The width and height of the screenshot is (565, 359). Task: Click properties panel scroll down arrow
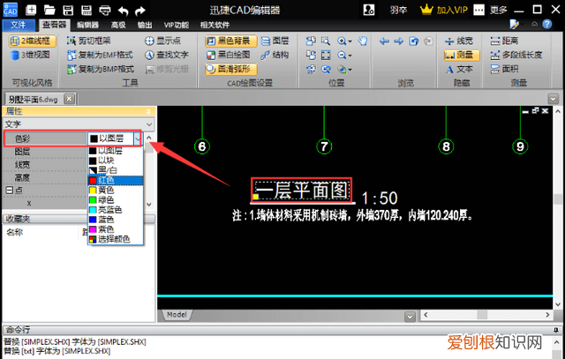(149, 204)
